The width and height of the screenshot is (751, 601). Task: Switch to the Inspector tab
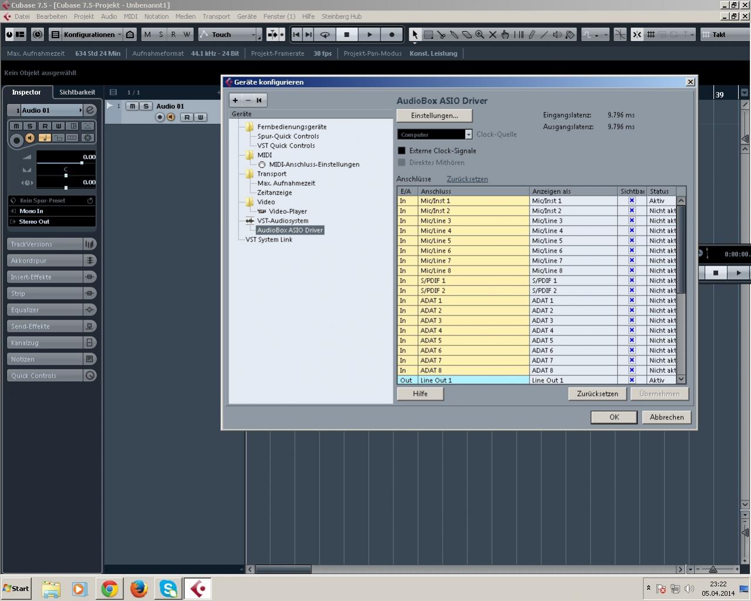click(26, 92)
